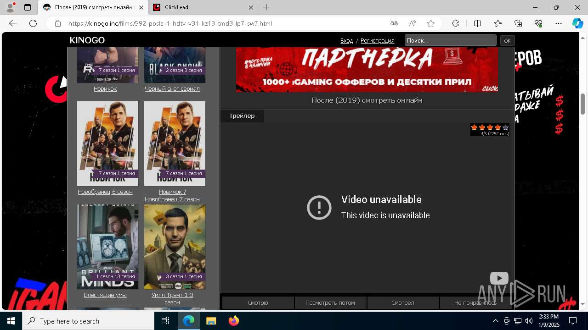Open the Трейлер tab
Image resolution: width=588 pixels, height=330 pixels.
pos(242,116)
